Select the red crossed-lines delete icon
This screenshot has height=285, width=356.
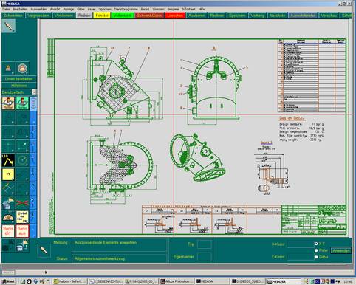point(22,202)
